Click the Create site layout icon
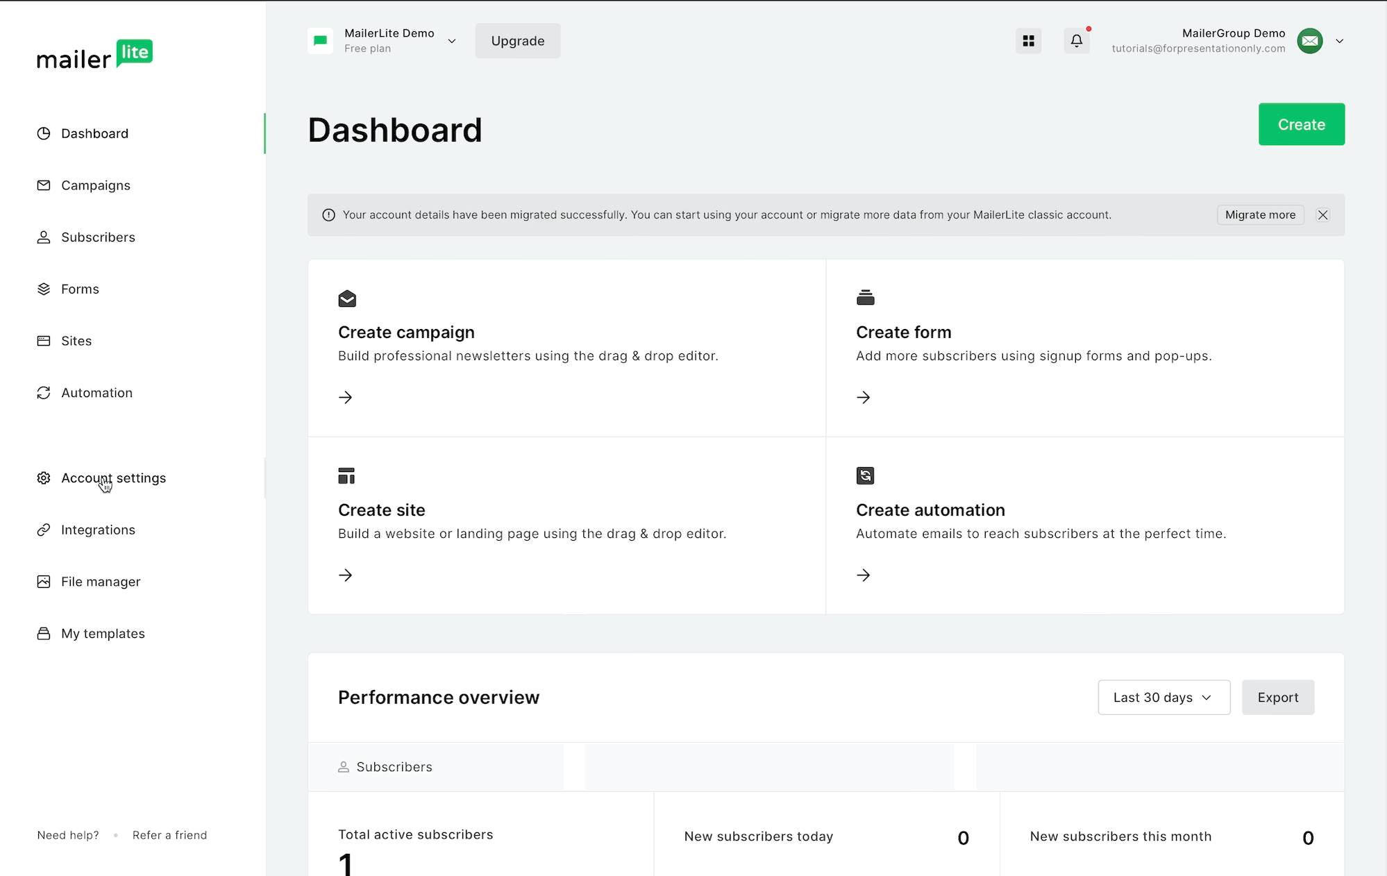The image size is (1387, 876). (346, 475)
